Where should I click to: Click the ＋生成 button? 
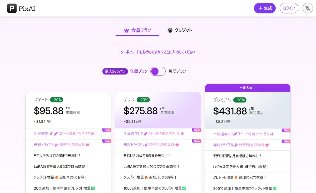265,8
